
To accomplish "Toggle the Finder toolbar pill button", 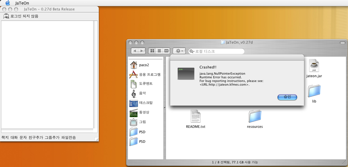I will pyautogui.click(x=343, y=43).
